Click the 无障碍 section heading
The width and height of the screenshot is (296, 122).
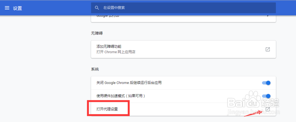(97, 33)
